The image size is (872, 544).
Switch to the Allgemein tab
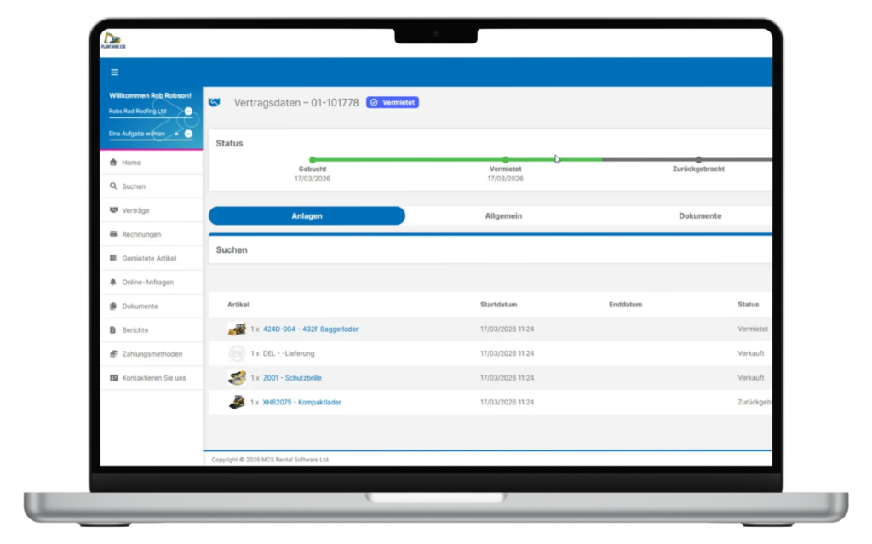click(503, 216)
